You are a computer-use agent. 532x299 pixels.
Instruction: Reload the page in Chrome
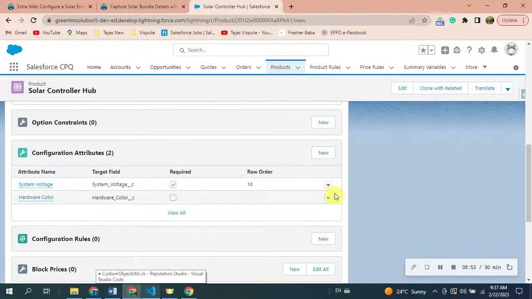click(33, 20)
